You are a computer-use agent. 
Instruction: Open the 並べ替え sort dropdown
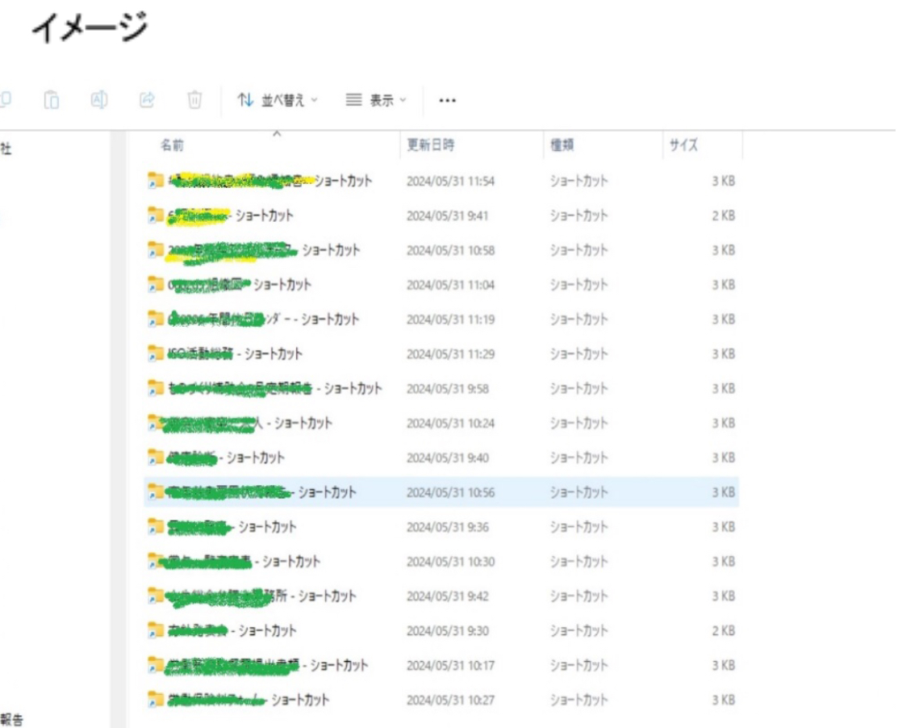point(278,101)
